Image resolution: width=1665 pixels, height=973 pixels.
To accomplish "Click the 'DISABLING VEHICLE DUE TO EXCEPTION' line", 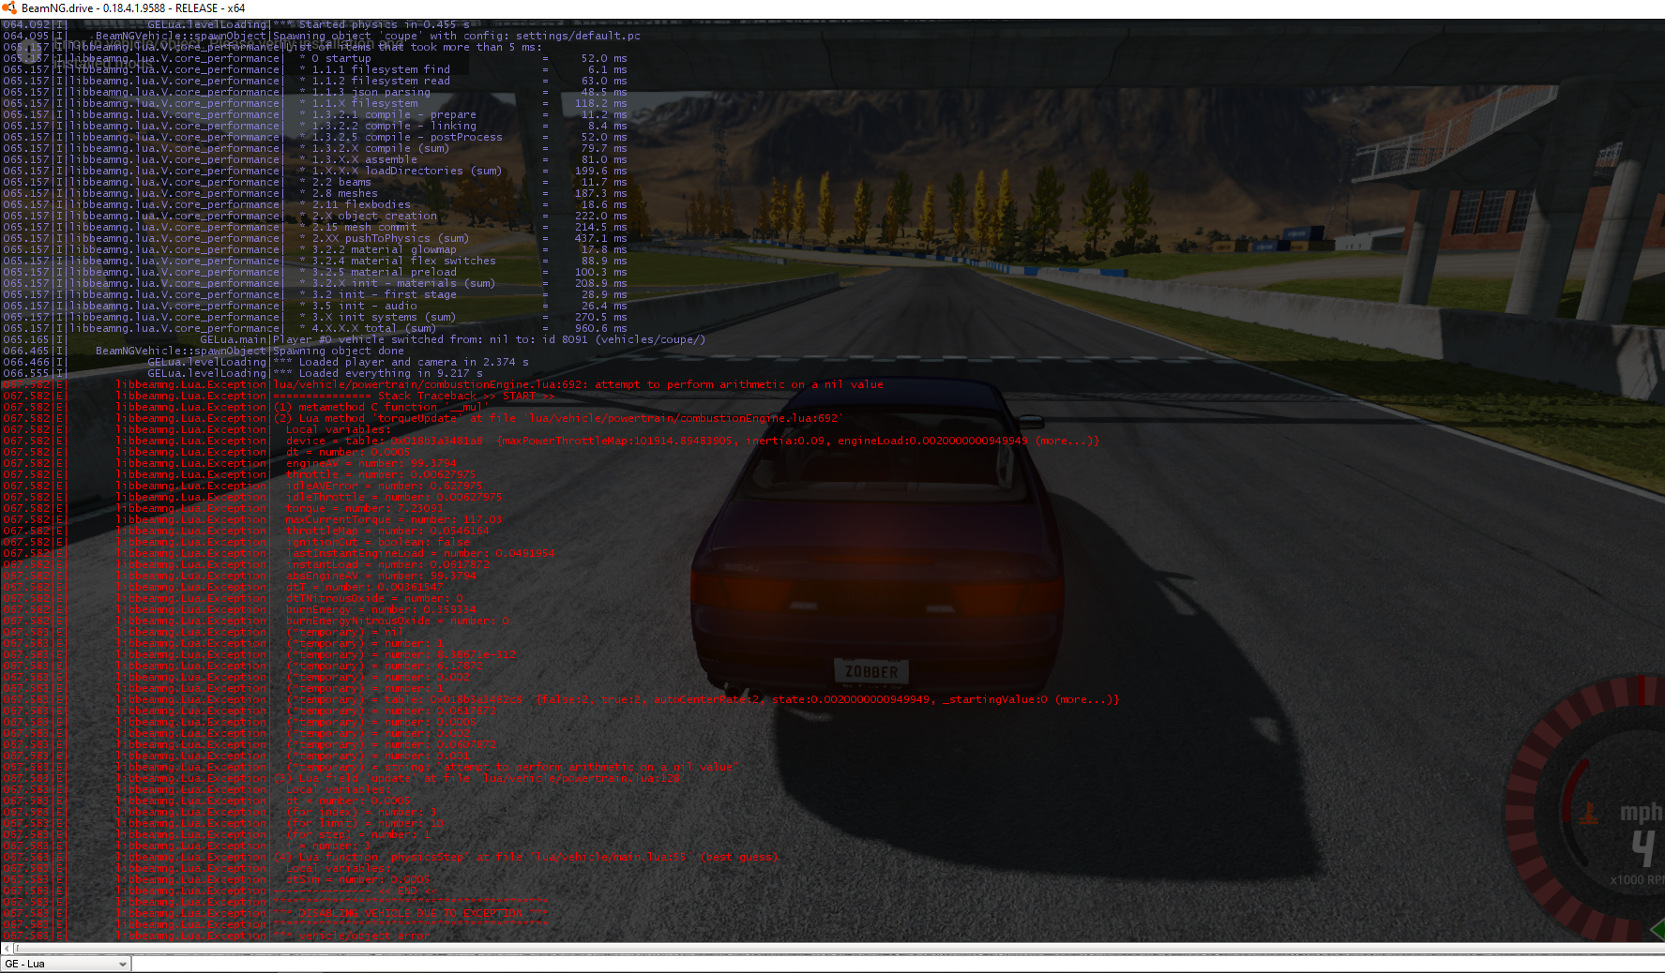I will click(x=411, y=913).
